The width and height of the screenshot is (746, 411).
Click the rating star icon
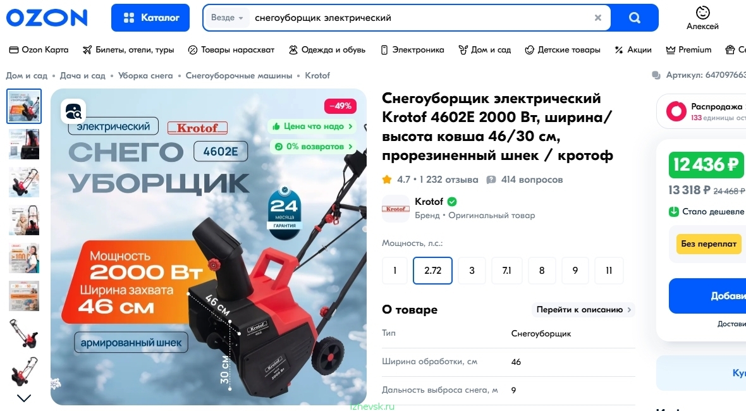click(387, 180)
